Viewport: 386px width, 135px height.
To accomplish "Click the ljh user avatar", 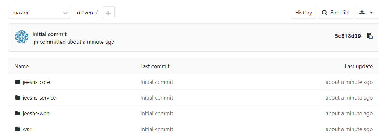I will point(22,37).
